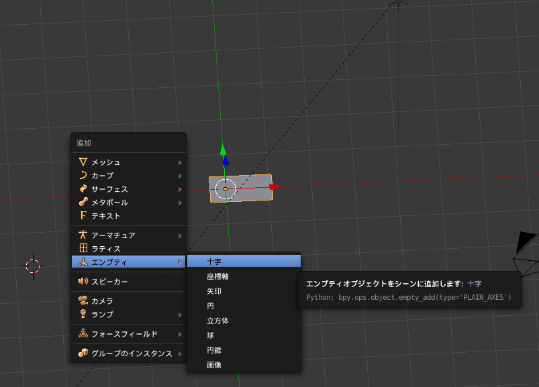Add a 矢印 (Single Arrow) empty
Screen dimensions: 539x387
244,291
